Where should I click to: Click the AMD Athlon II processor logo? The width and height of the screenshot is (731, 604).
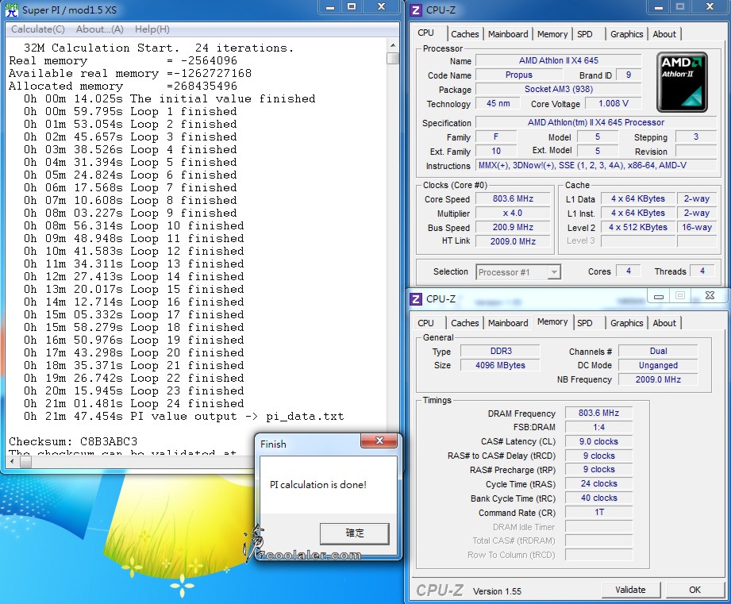(x=682, y=82)
